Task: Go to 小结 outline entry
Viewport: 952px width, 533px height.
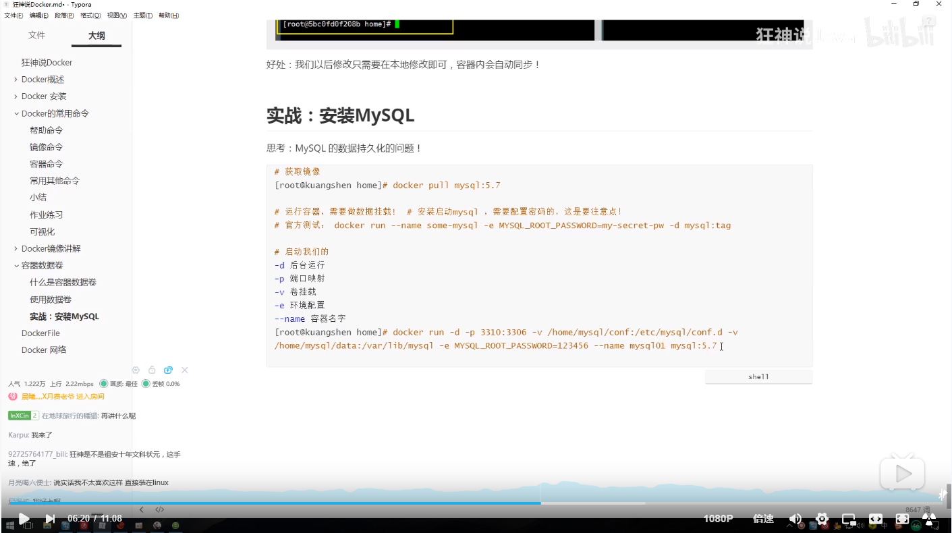Action: click(38, 198)
